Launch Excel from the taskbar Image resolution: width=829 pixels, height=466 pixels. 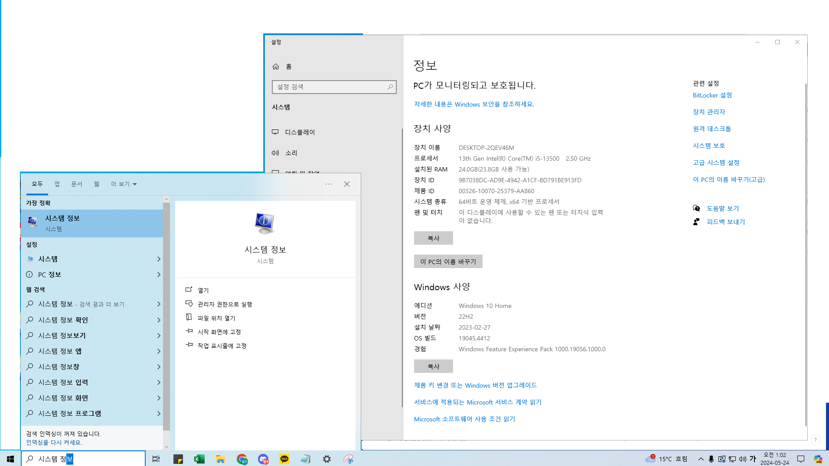[x=199, y=459]
